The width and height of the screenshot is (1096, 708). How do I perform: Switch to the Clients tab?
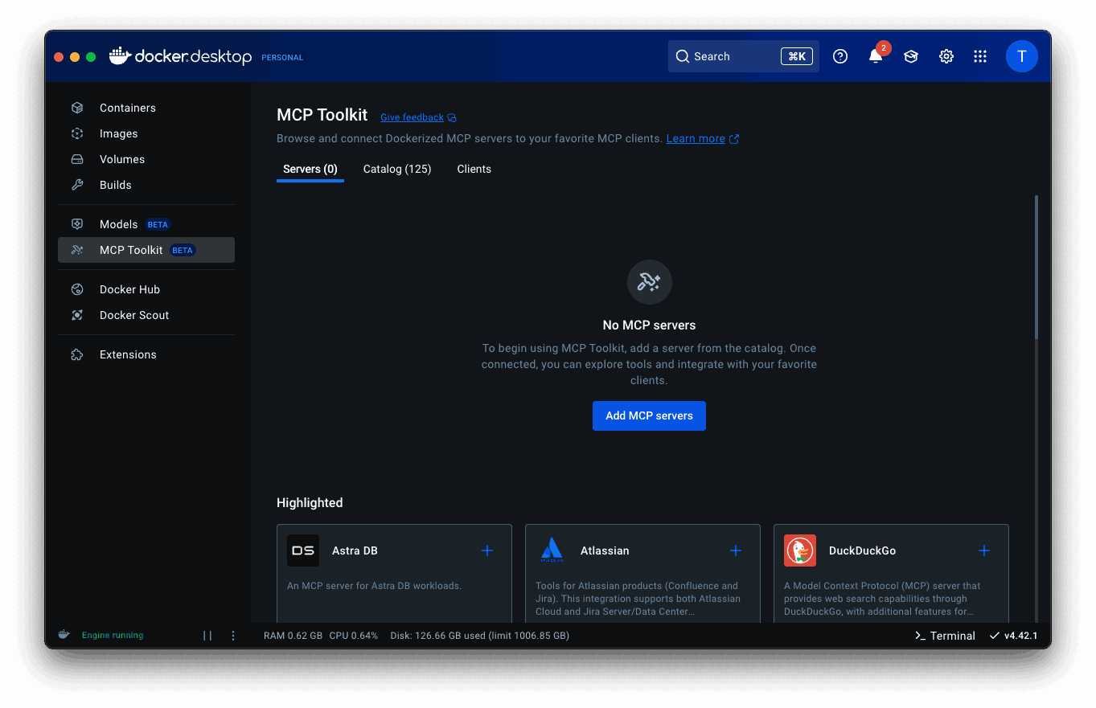pos(474,169)
